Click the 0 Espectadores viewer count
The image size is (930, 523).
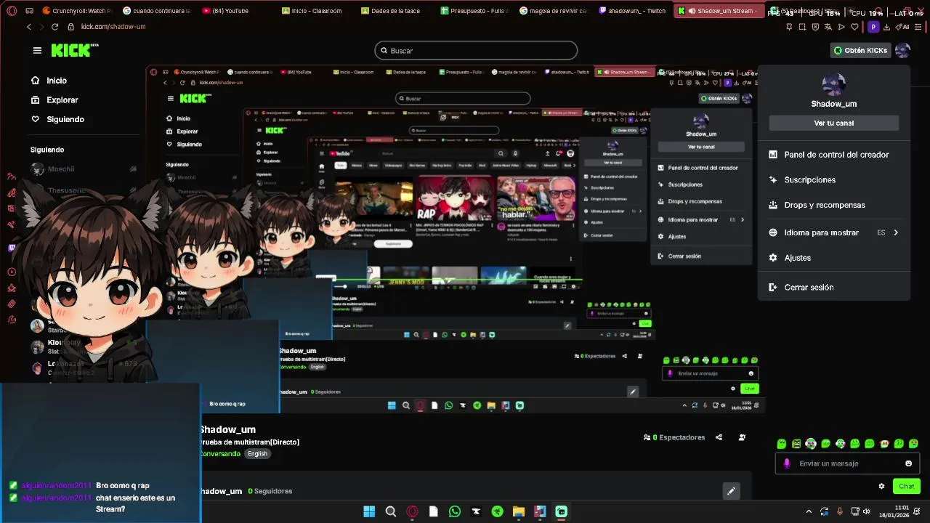coord(674,437)
